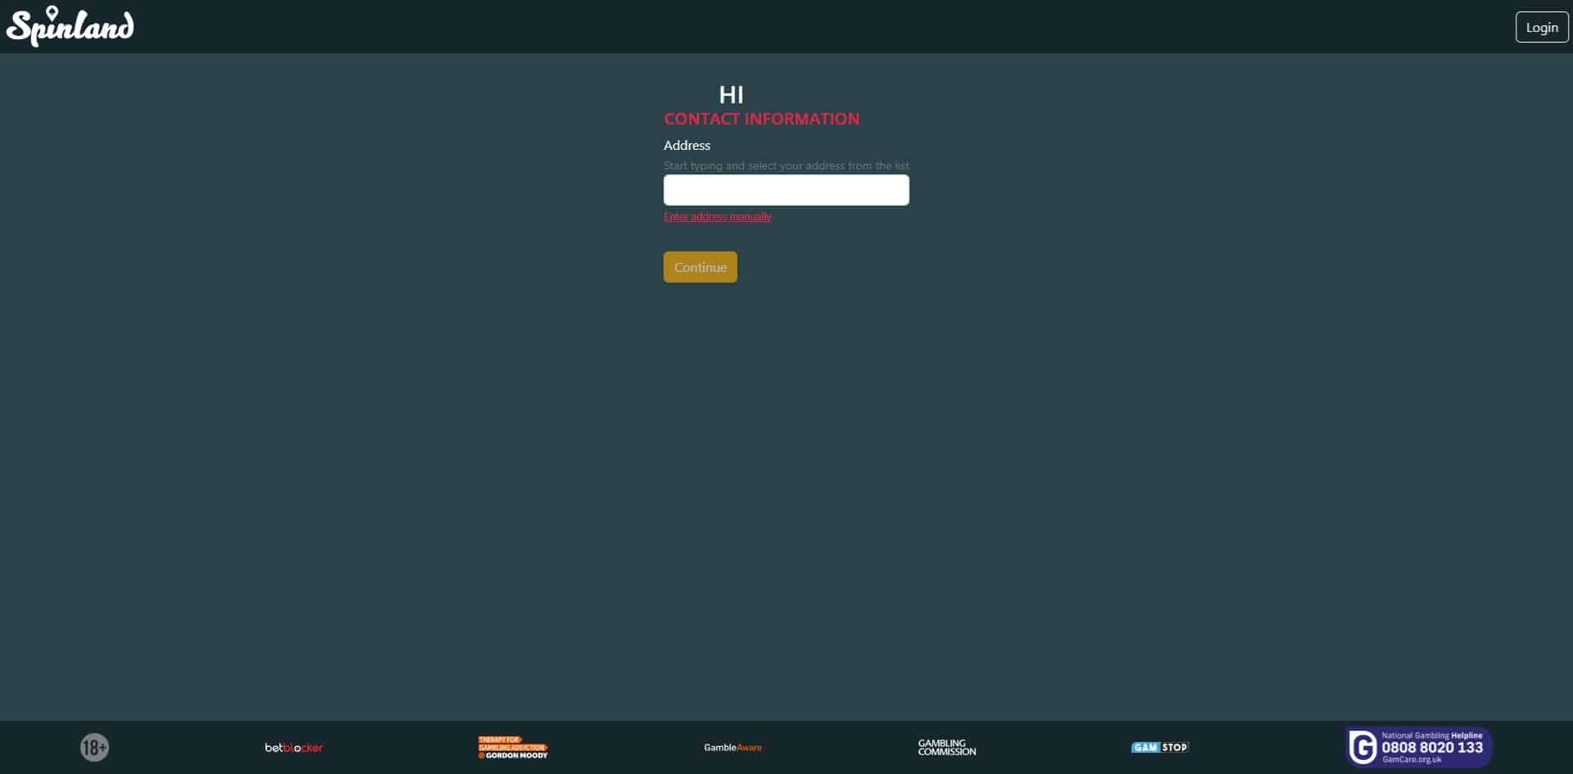Open the betblocker logo link

click(x=293, y=748)
